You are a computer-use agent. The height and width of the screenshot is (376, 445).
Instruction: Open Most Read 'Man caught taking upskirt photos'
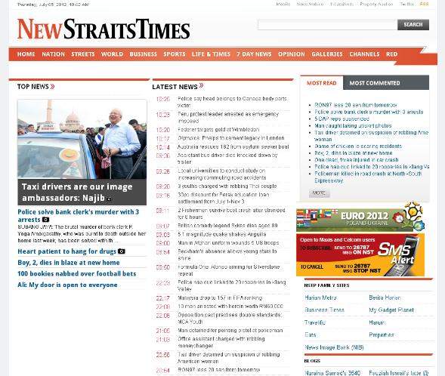pos(353,125)
